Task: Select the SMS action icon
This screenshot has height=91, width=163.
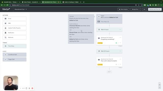Action: point(6,23)
